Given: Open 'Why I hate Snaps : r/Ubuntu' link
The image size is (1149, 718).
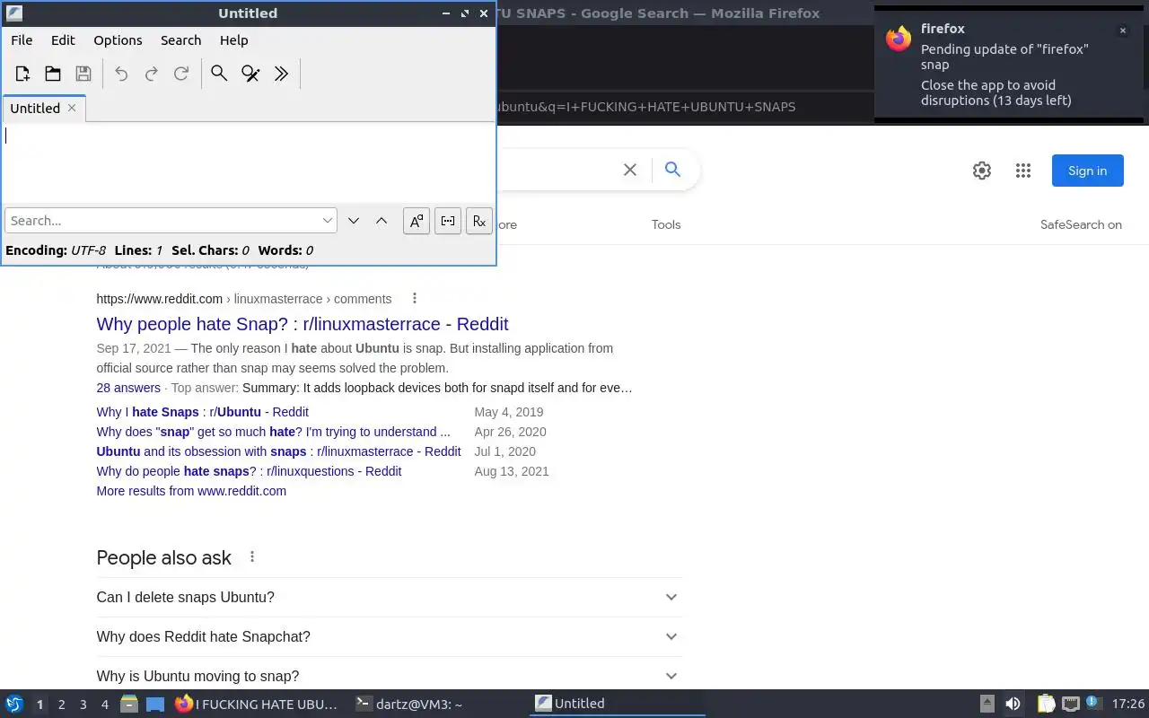Looking at the screenshot, I should click(202, 412).
